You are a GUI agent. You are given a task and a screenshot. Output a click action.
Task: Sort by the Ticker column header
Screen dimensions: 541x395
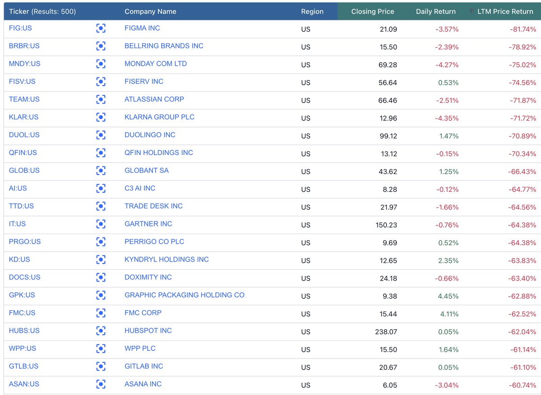click(x=42, y=11)
